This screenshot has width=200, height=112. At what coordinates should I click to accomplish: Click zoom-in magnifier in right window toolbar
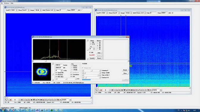(96, 90)
